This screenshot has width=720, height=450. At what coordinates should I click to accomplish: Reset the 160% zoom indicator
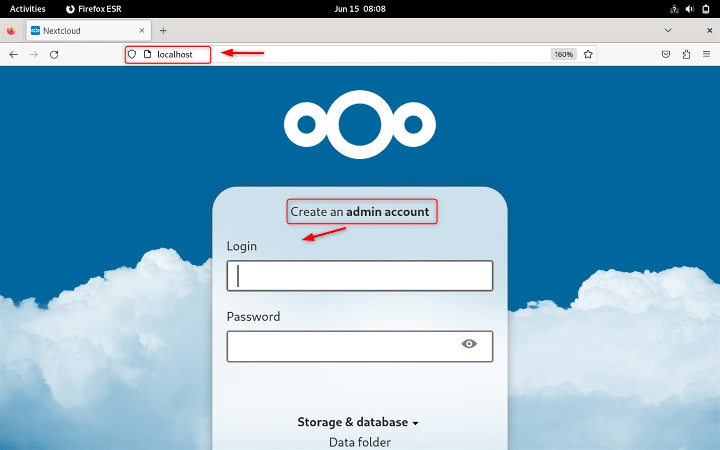(x=564, y=54)
